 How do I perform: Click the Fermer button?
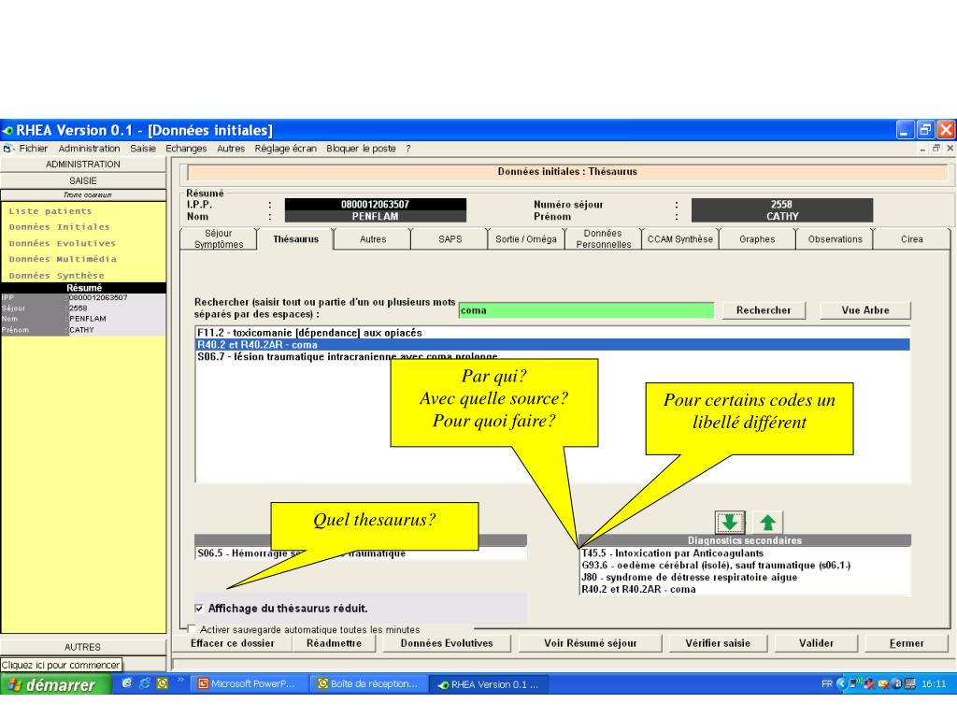[x=907, y=643]
